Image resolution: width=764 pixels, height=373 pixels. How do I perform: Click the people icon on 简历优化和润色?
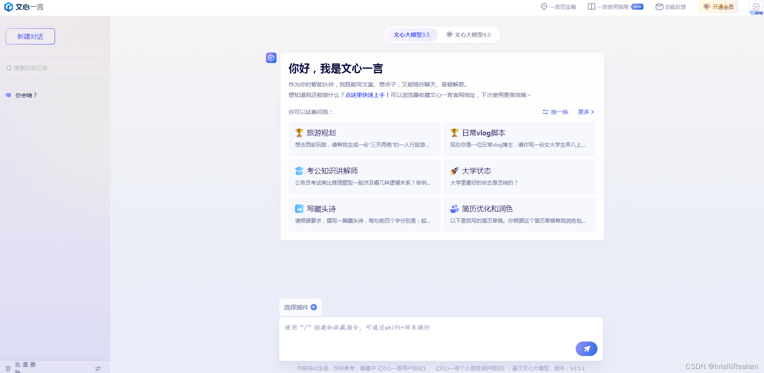point(454,209)
